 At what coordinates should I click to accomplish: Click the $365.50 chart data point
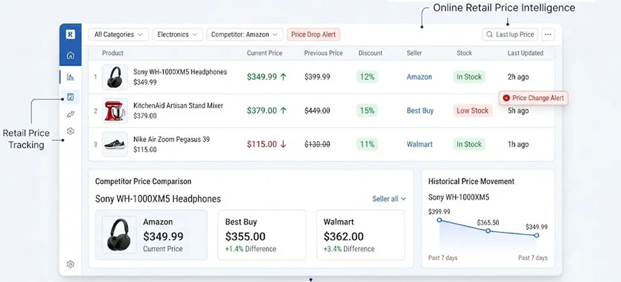(488, 231)
